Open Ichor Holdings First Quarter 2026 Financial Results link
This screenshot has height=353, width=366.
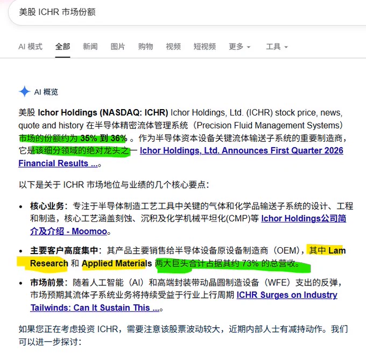coord(181,157)
